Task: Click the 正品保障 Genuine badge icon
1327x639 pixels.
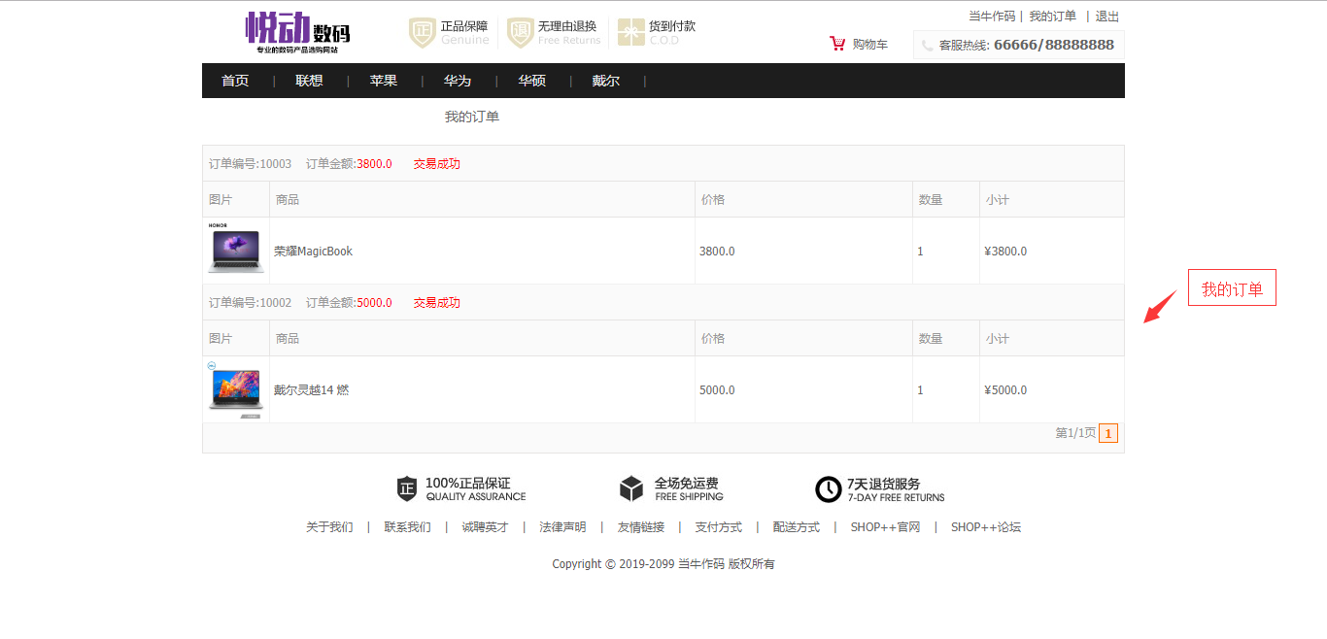Action: [422, 33]
